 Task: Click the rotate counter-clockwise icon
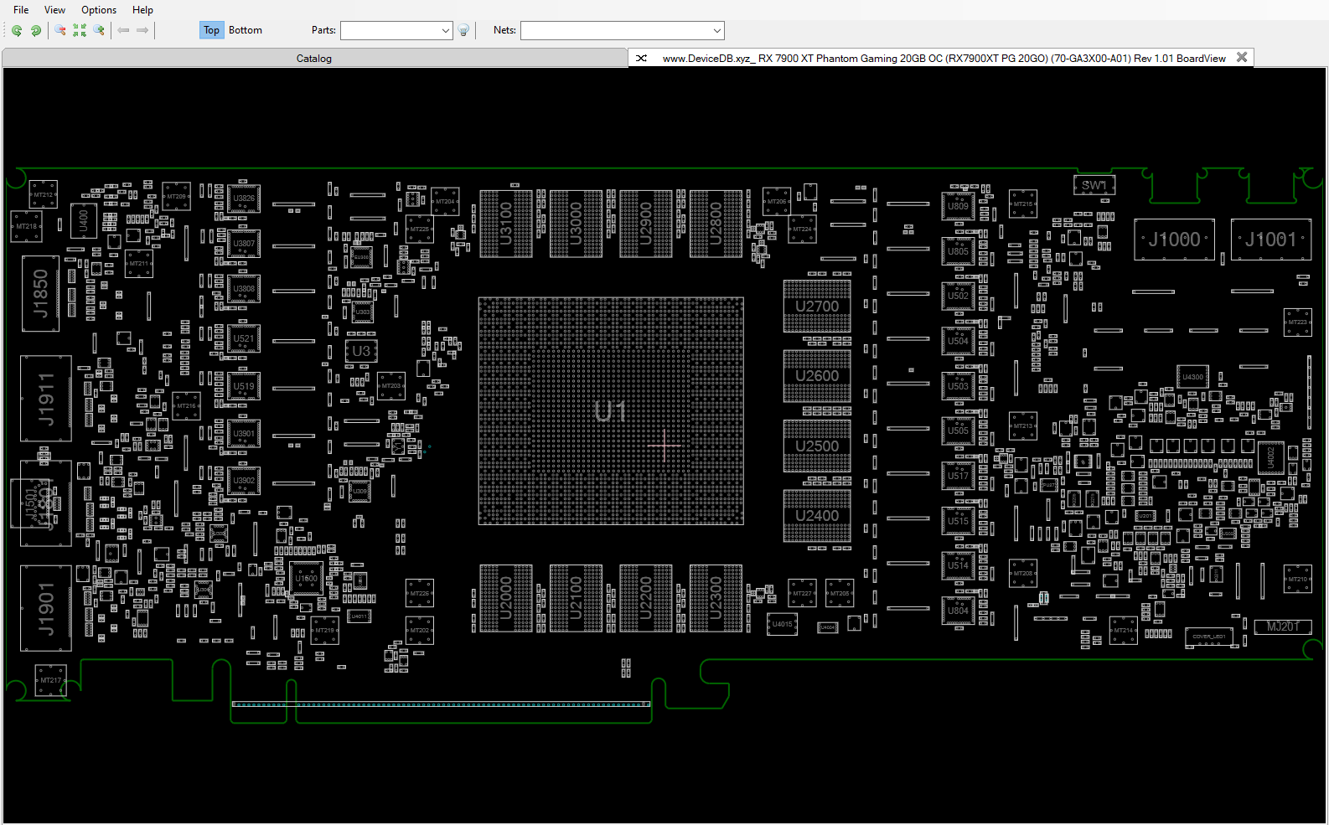click(x=17, y=30)
